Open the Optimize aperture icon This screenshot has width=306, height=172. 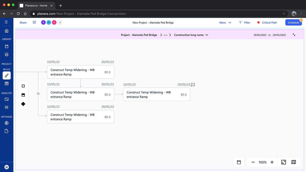[7, 123]
